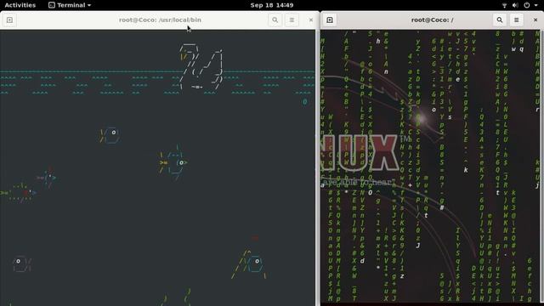Screen dimensions: 544x306
Task: Open hamburger menu in root@Coco: / terminal
Action: tap(516, 20)
